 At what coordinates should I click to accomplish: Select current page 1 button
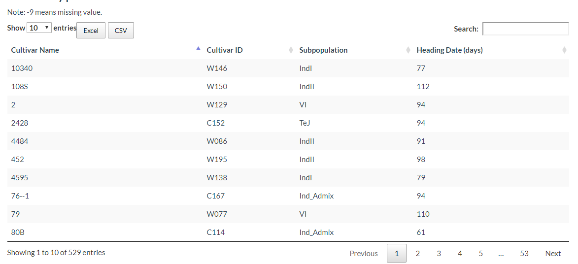[397, 253]
